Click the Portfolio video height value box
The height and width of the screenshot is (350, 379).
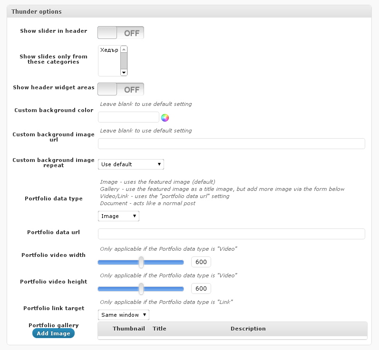click(201, 289)
